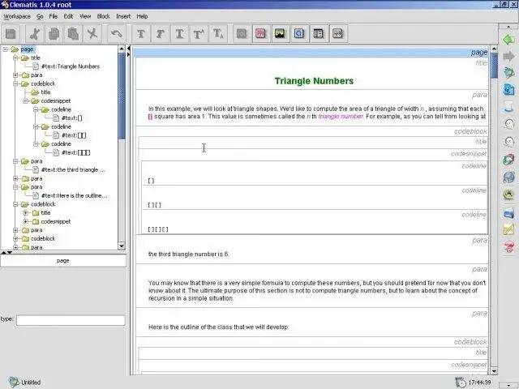
Task: Click the tree panel scroll down arrow
Action: tap(122, 246)
